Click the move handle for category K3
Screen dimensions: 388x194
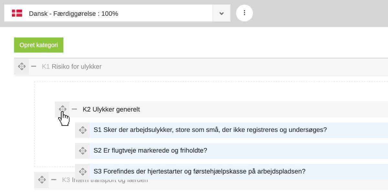coord(41,180)
